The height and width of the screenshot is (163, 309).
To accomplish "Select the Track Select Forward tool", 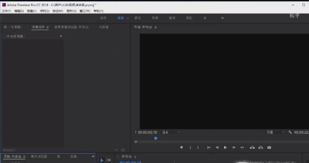I will [109, 160].
